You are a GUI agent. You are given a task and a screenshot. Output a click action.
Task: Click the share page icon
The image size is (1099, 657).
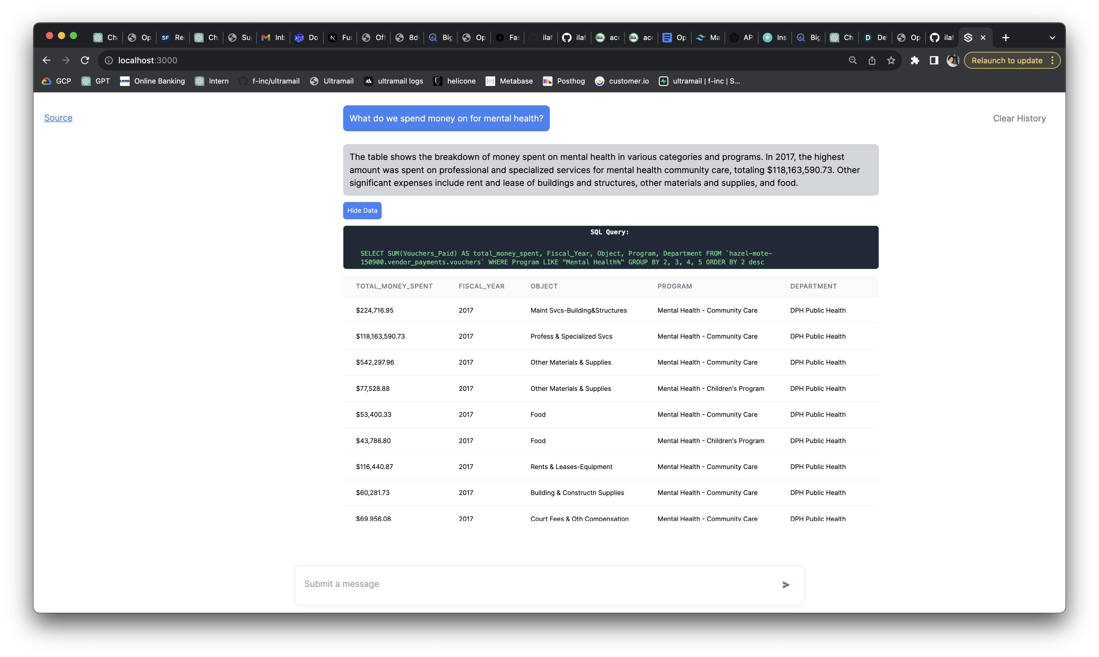872,60
